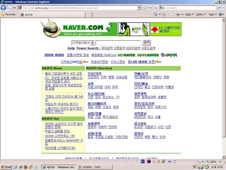Open the 사업/경제 directory category
226x170 pixels.
click(x=94, y=114)
